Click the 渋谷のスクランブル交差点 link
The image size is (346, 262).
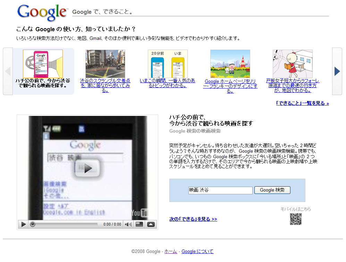point(105,85)
